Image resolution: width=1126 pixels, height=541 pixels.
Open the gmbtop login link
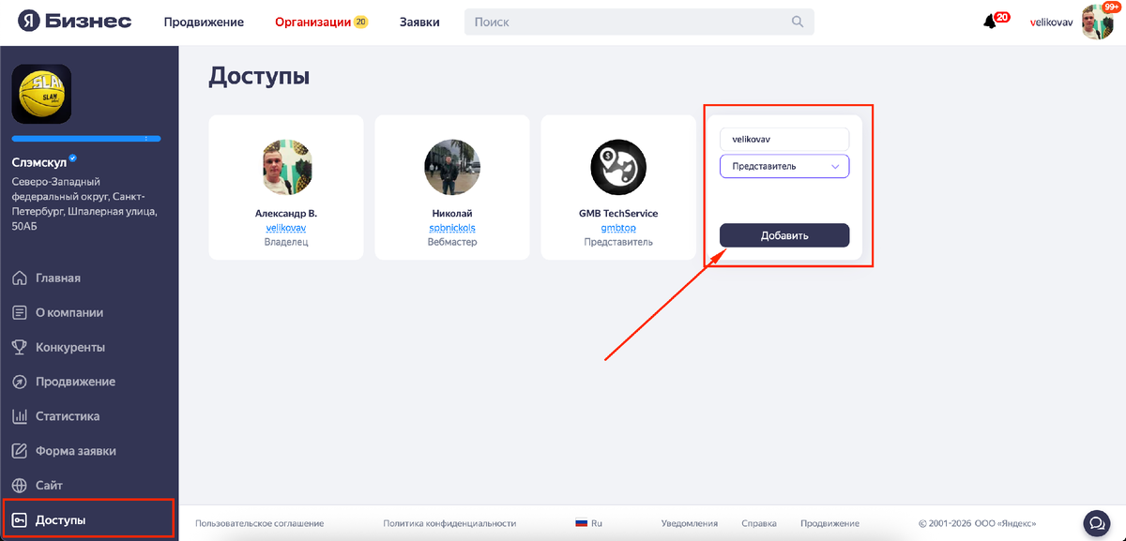pos(618,228)
